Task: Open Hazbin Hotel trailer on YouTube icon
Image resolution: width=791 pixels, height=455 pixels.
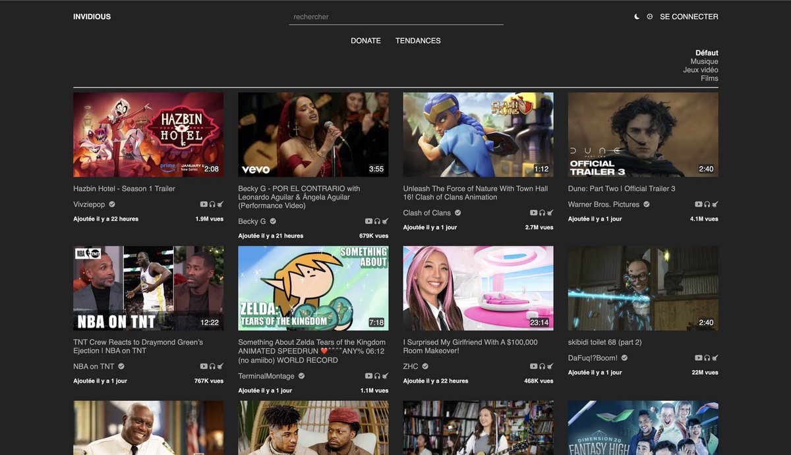Action: (x=204, y=205)
